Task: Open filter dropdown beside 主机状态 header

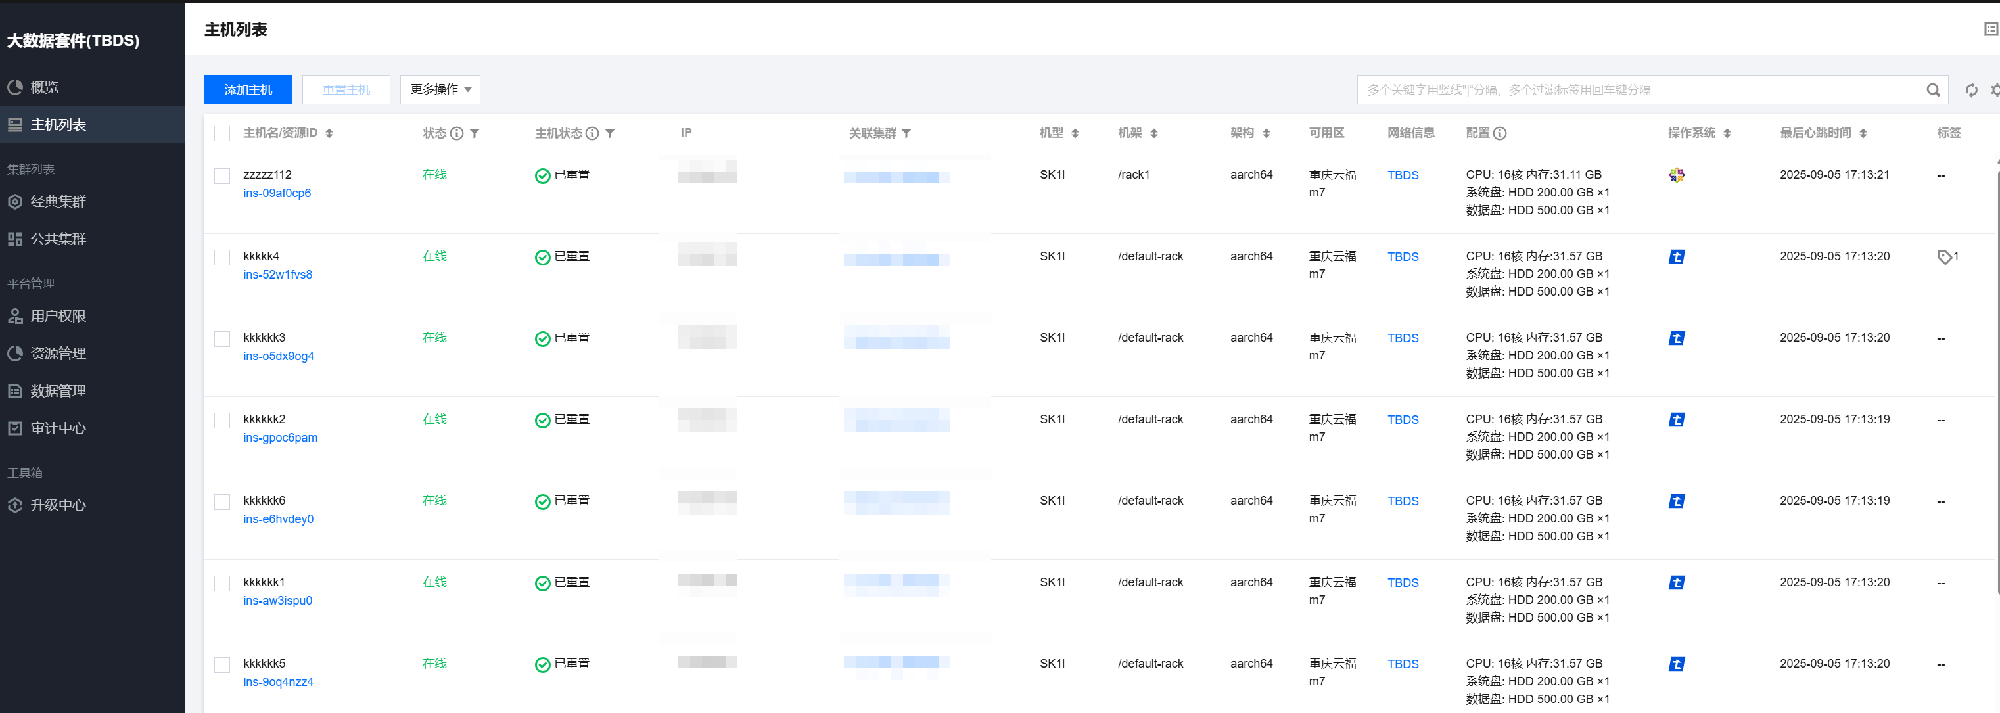Action: click(610, 133)
